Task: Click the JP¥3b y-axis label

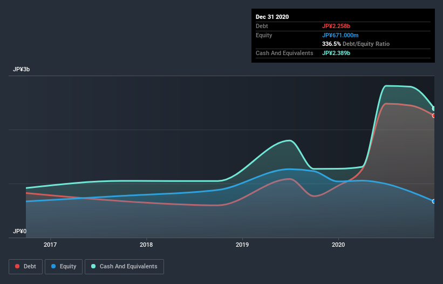Action: (x=21, y=70)
